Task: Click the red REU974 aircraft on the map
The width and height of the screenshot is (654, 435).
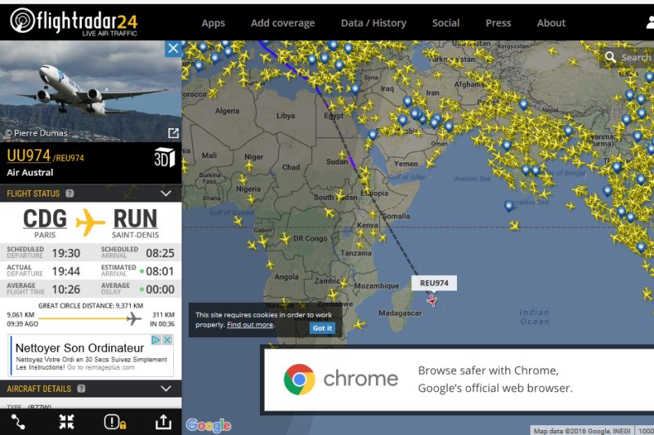Action: [x=432, y=301]
